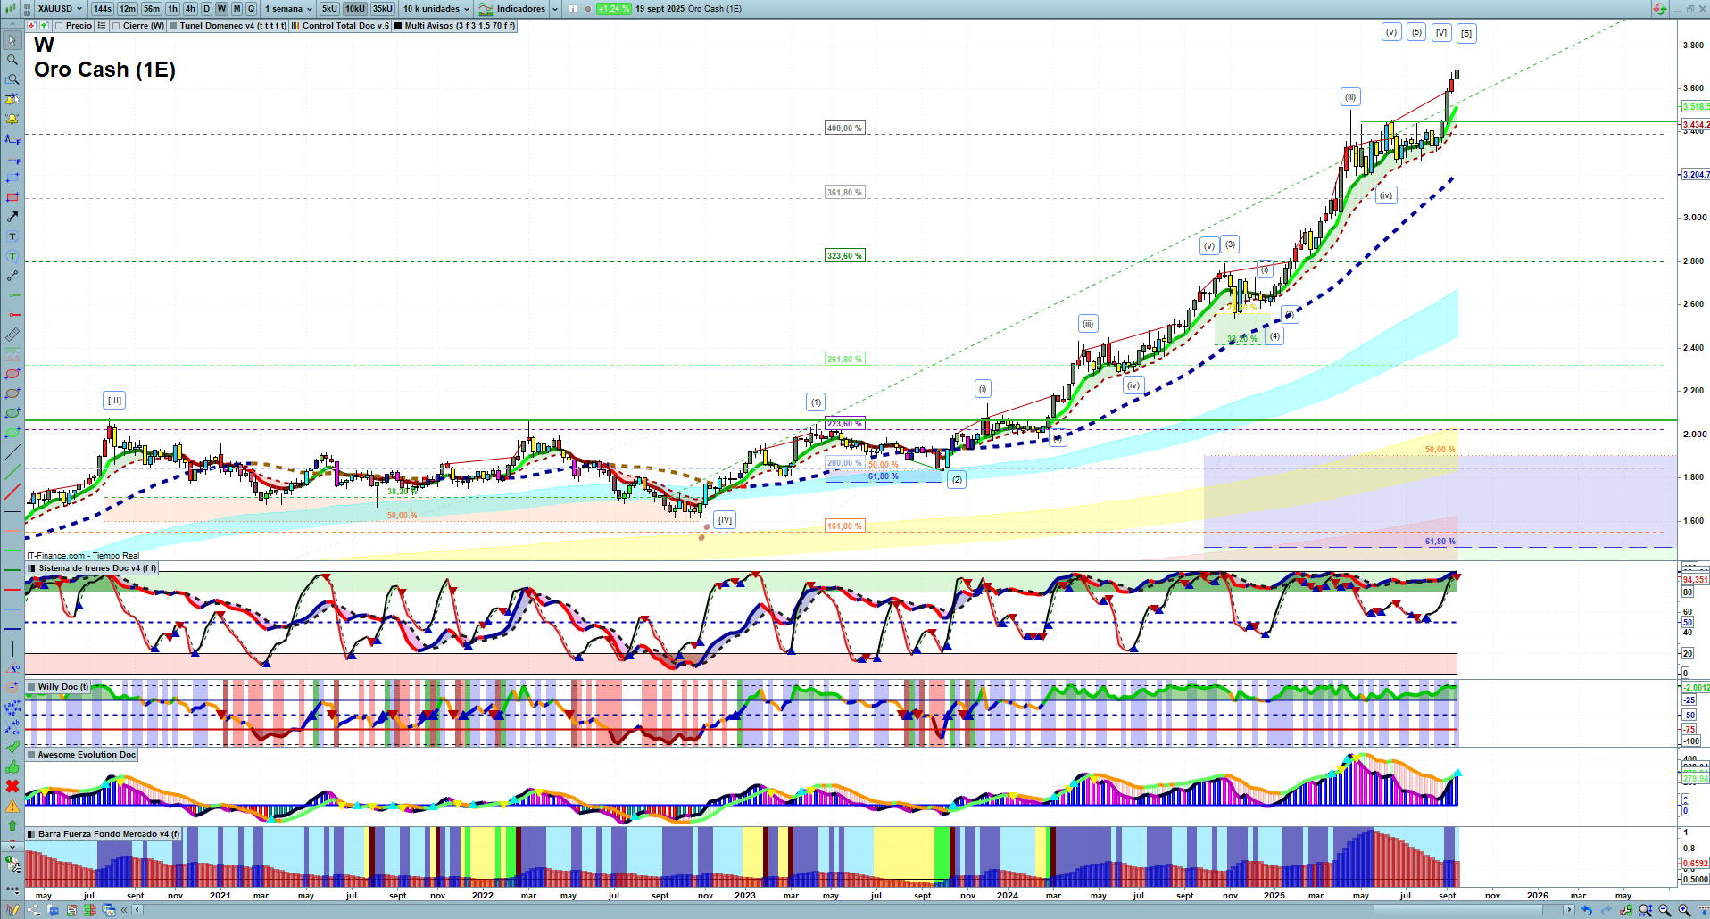The width and height of the screenshot is (1710, 919).
Task: Click the undo arrow in bottom bar
Action: [x=1586, y=910]
